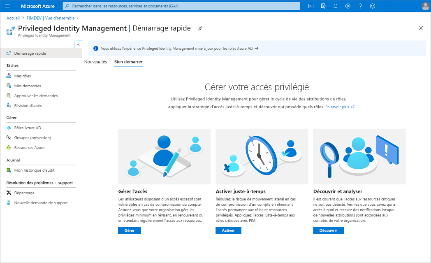Click the Tâches section header
This screenshot has height=263, width=431.
(12, 65)
